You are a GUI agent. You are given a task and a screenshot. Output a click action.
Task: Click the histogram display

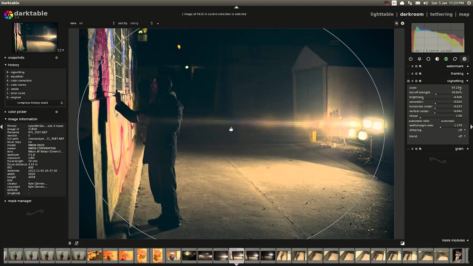(438, 38)
